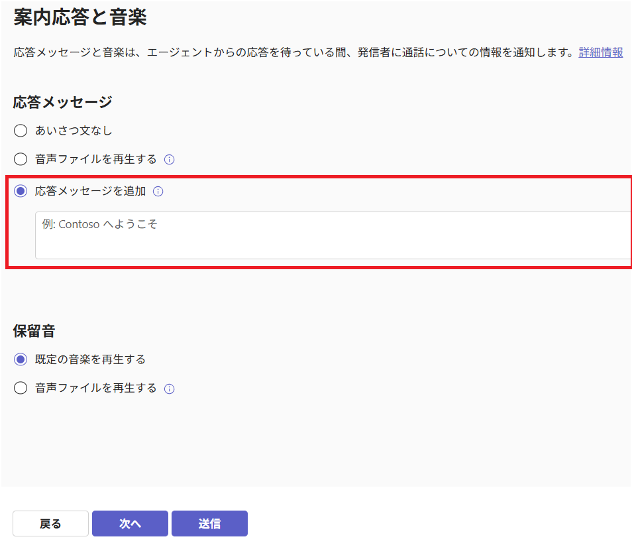Click the 送信 button

pyautogui.click(x=209, y=524)
